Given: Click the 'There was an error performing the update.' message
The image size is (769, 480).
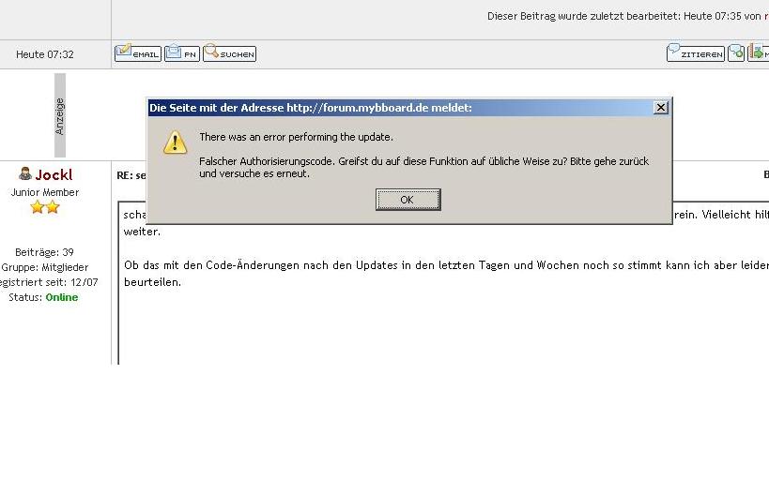Looking at the screenshot, I should pos(296,137).
